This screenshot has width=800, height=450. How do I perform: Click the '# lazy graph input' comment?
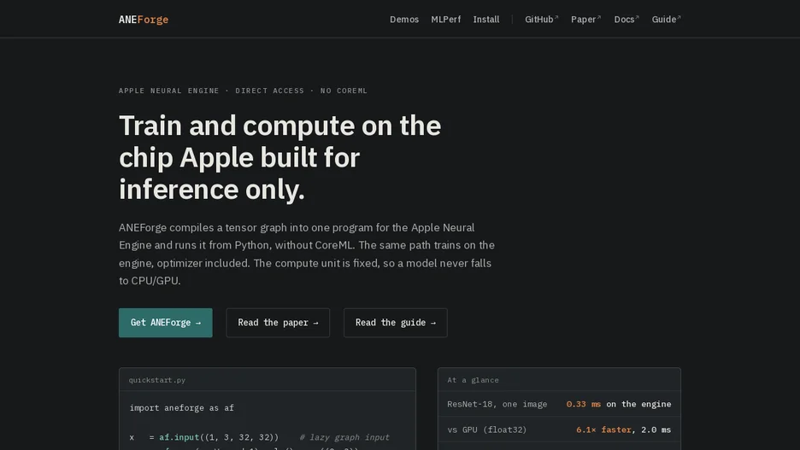coord(344,437)
